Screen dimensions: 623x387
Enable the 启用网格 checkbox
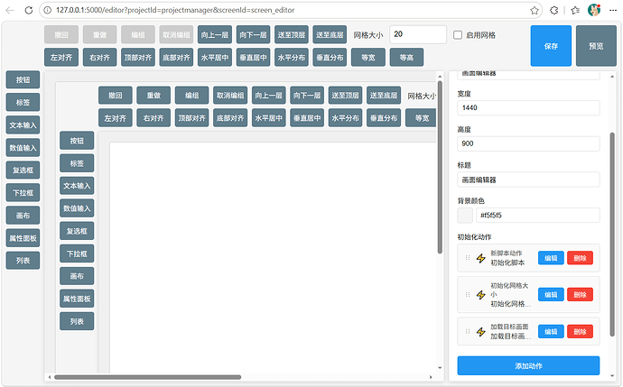tap(458, 35)
